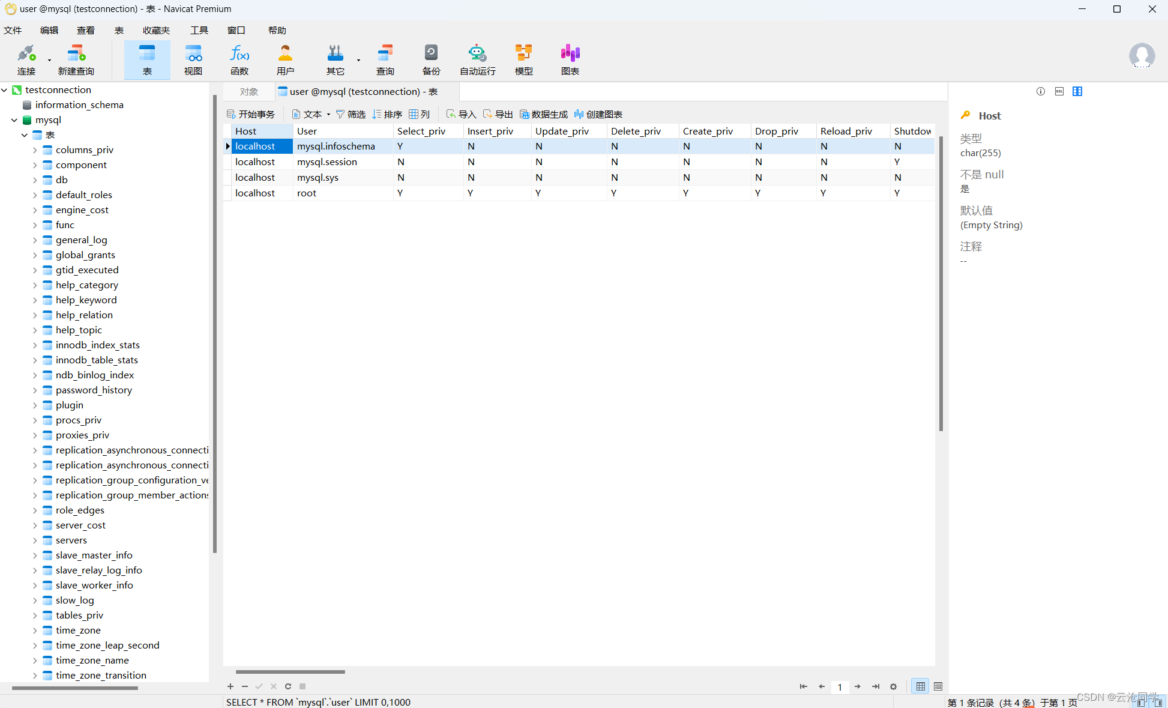1168x708 pixels.
Task: Click the 函数 (Function) toolbar icon
Action: [x=239, y=59]
